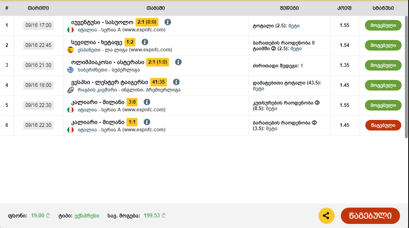Click the bet type ექსპრესი
The height and width of the screenshot is (228, 409).
pyautogui.click(x=87, y=216)
